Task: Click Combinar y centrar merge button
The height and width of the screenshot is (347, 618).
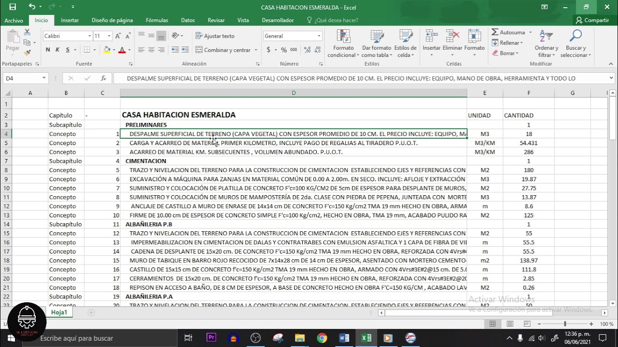Action: (x=223, y=50)
